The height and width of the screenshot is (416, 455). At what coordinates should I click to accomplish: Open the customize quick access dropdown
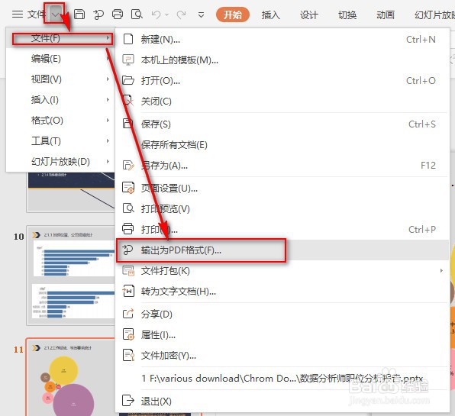pyautogui.click(x=201, y=15)
